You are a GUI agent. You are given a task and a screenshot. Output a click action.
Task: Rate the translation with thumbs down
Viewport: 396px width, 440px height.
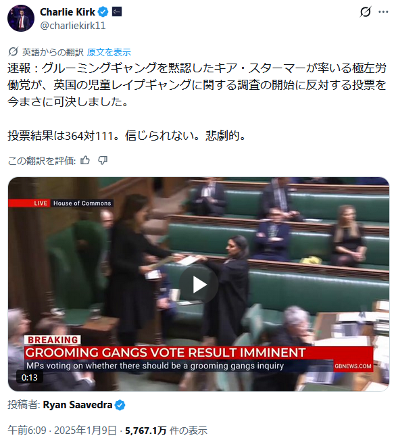coord(103,160)
